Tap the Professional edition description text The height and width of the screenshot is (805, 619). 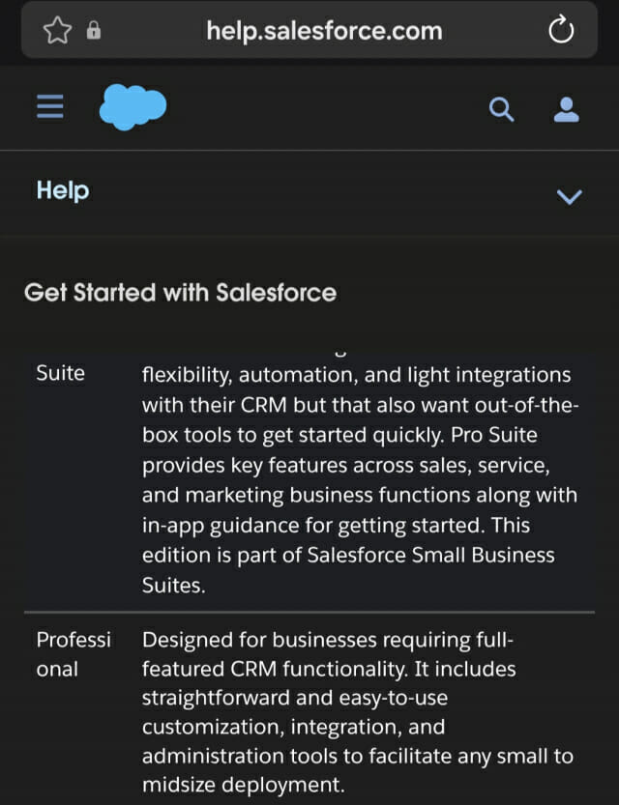click(x=358, y=712)
